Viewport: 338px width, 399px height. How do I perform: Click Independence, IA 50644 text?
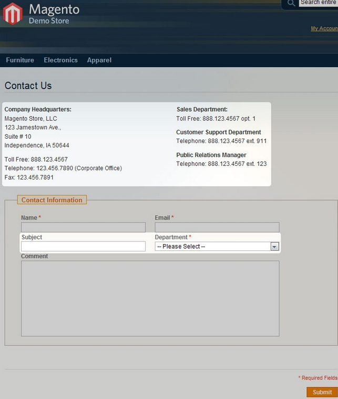coord(37,145)
